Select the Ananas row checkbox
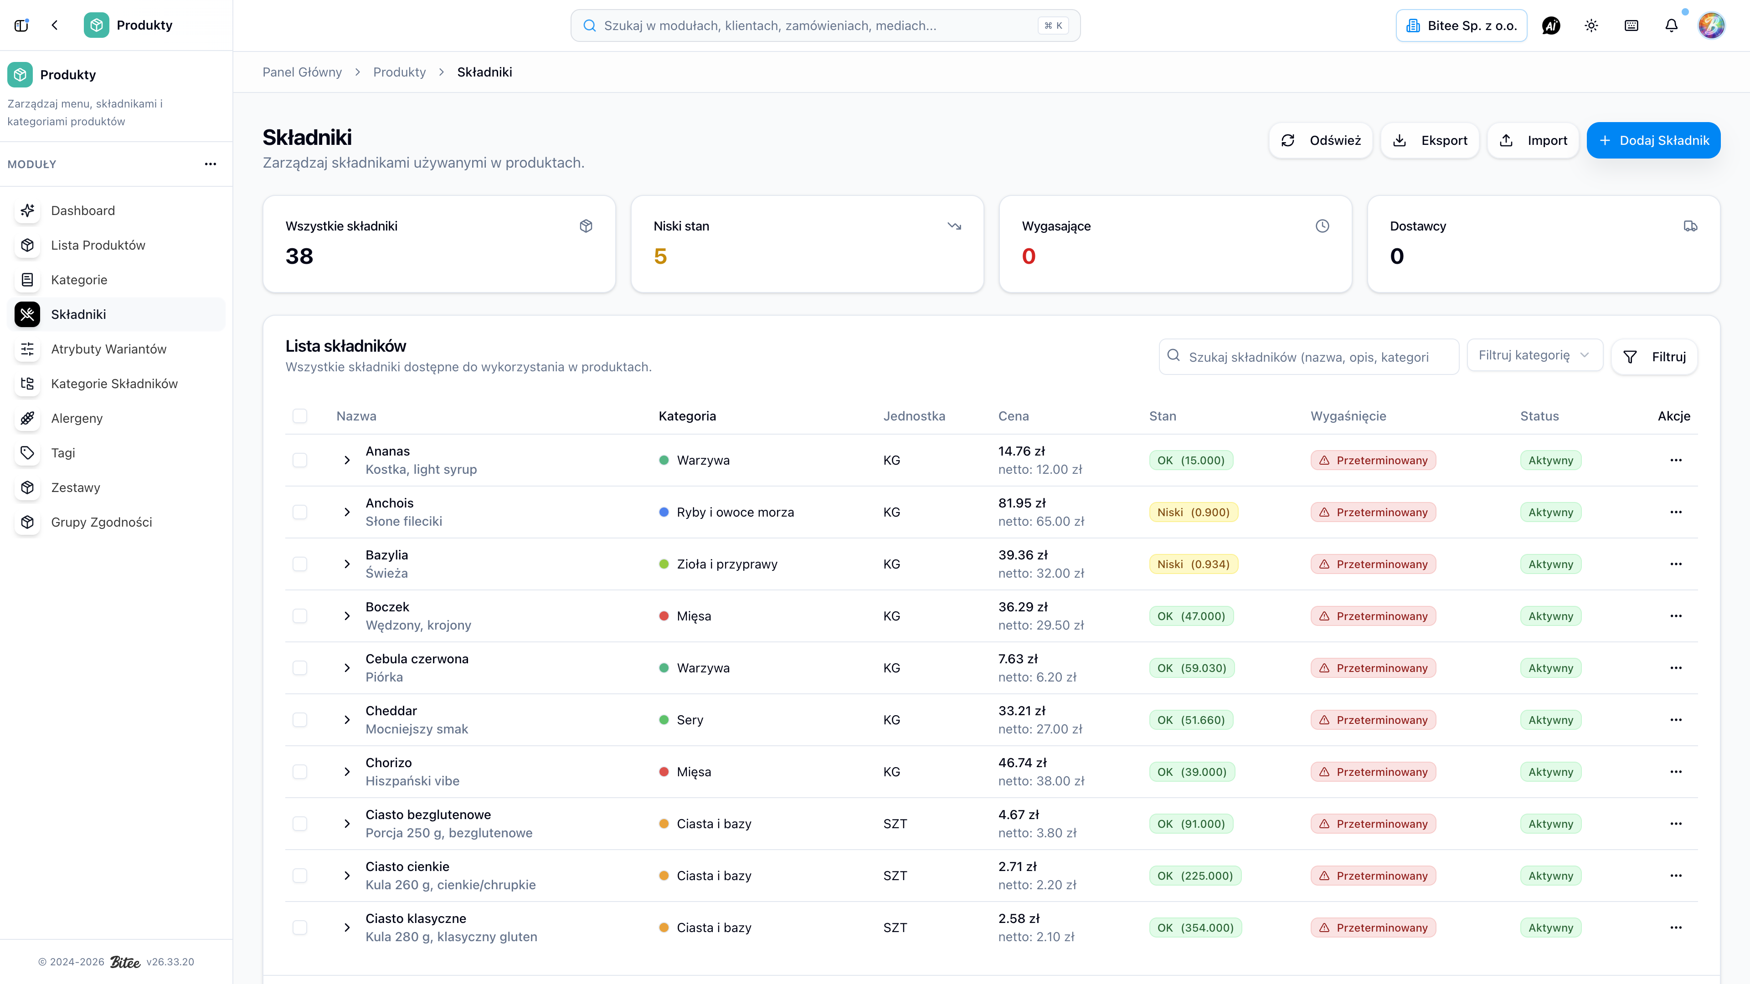The height and width of the screenshot is (984, 1750). tap(299, 461)
